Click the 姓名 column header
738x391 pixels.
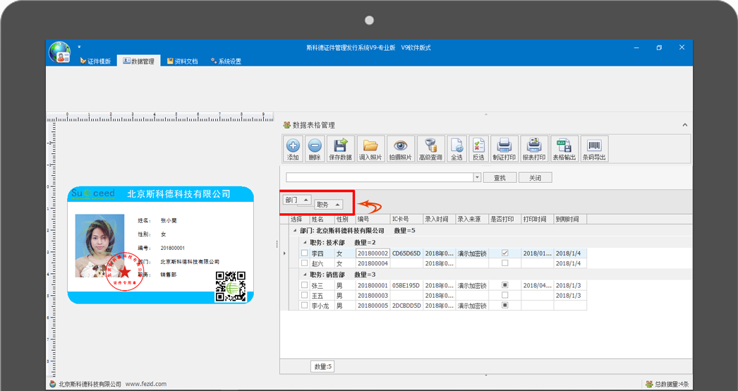click(322, 219)
